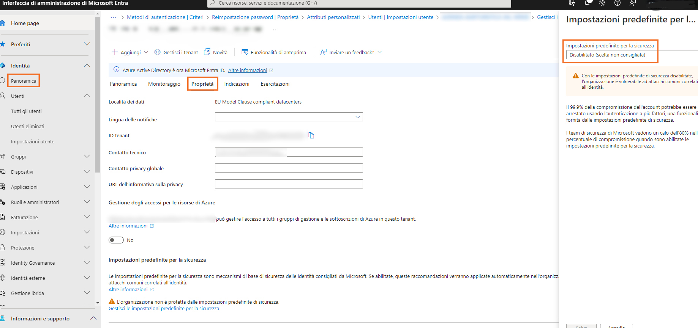Open the security defaults Disabilitato dropdown
Screen dimensions: 698x328
coord(632,55)
